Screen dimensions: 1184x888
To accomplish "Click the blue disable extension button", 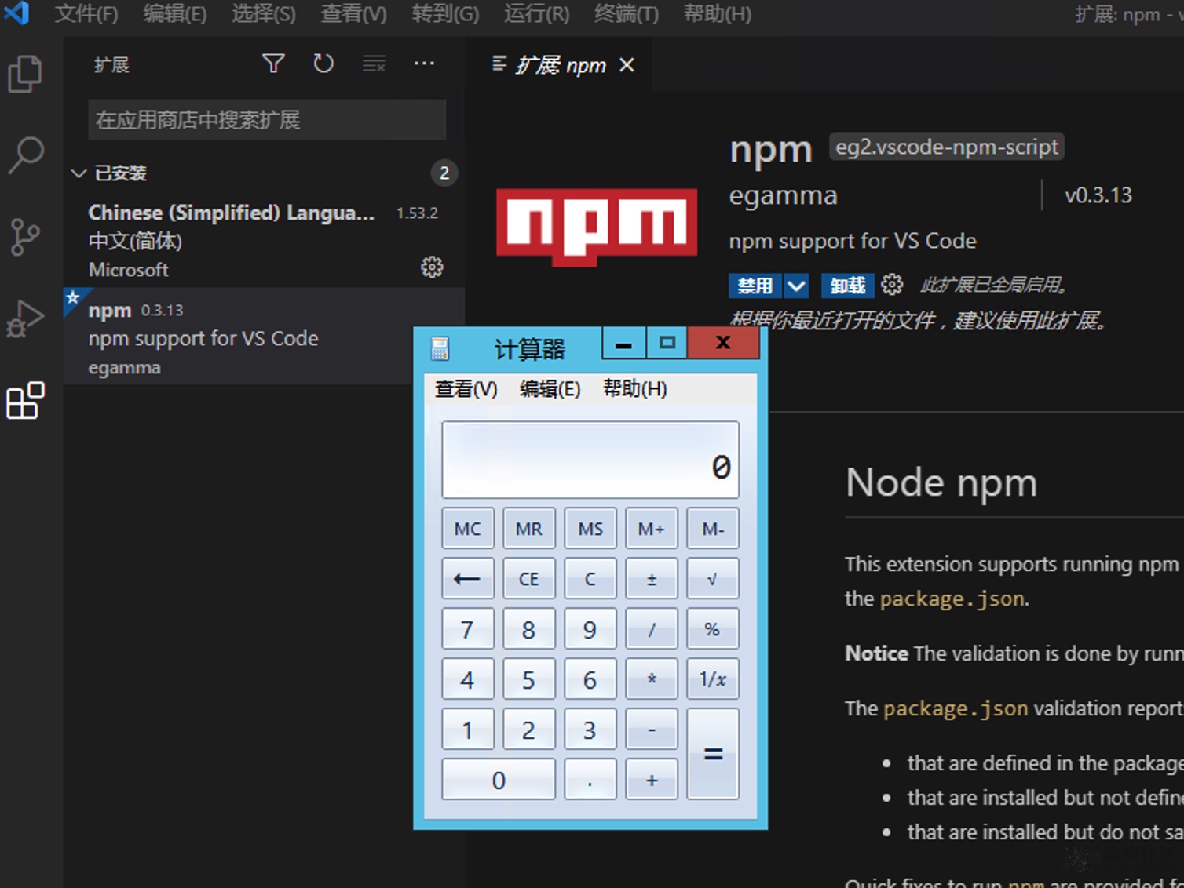I will click(x=755, y=286).
